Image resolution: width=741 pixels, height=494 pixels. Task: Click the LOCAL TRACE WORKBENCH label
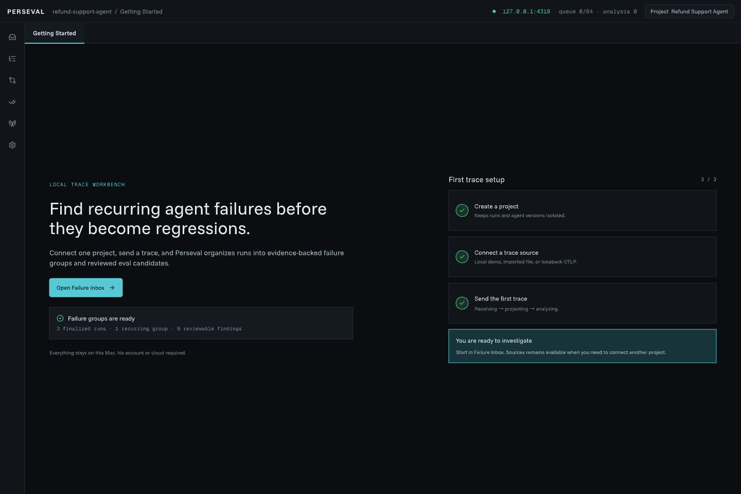tap(87, 185)
